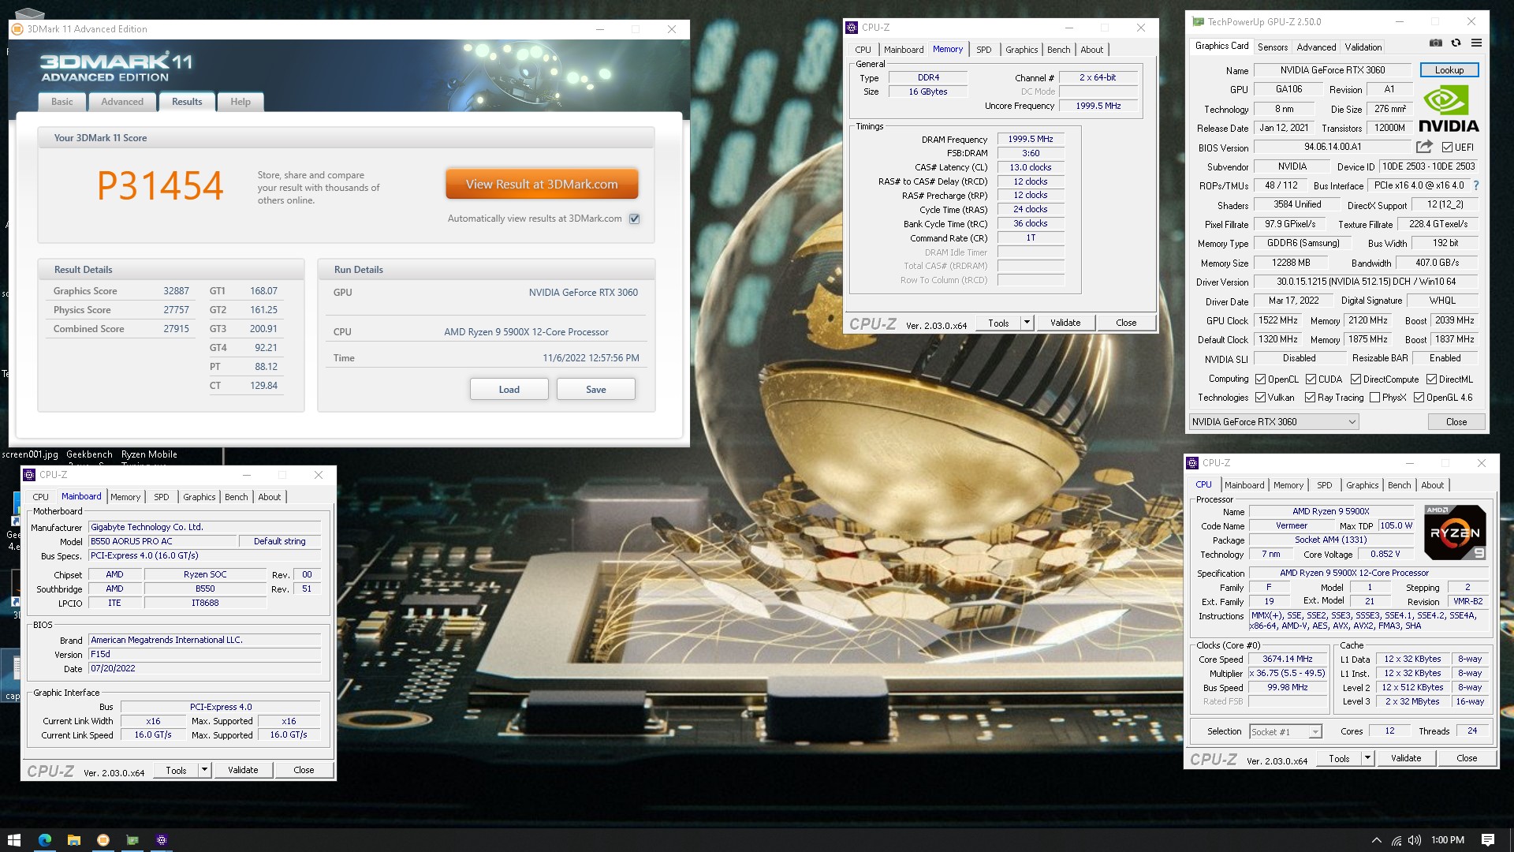
Task: Toggle the UEFI checkbox in GPU-Z
Action: pos(1447,148)
